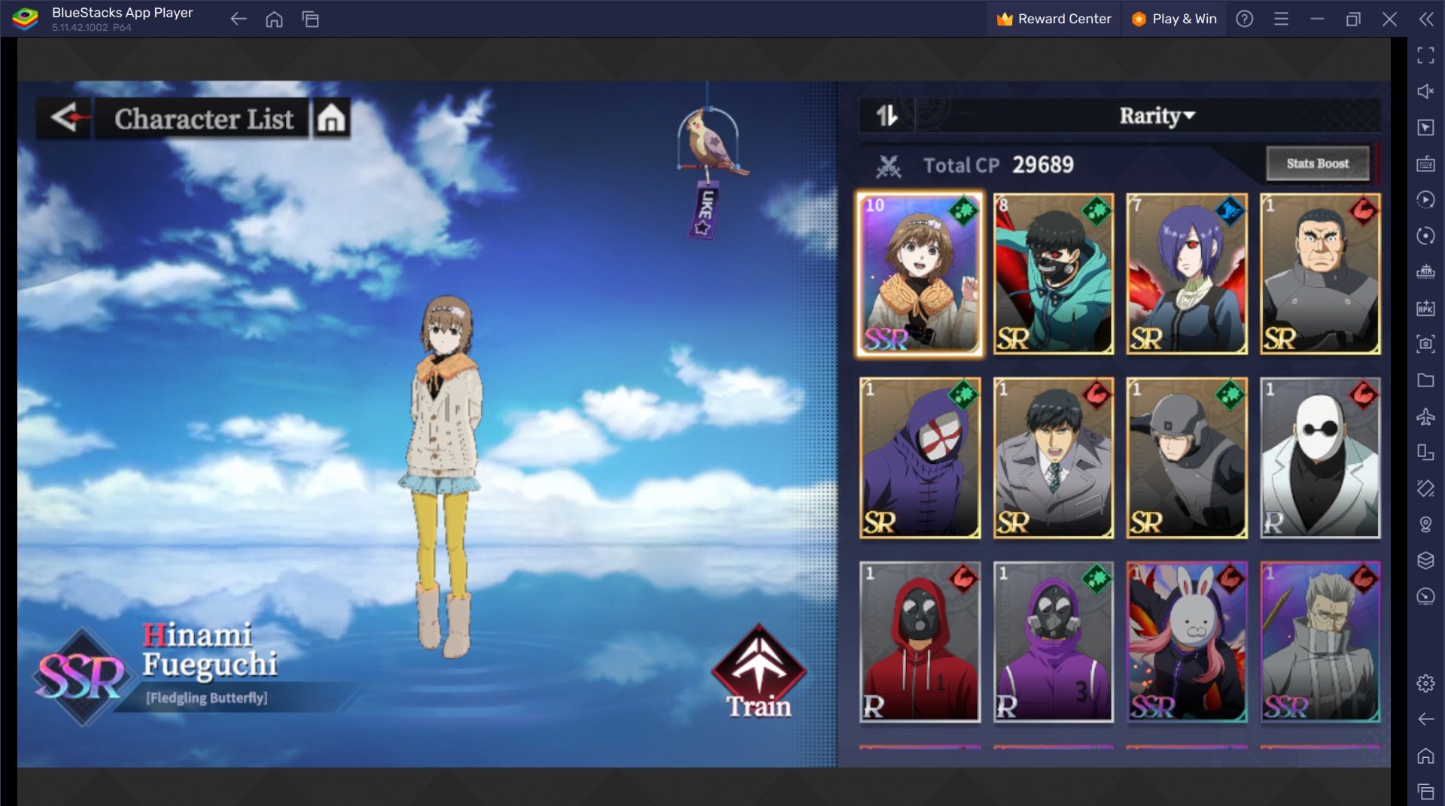Select the SSR gray-haired man card

[1320, 642]
